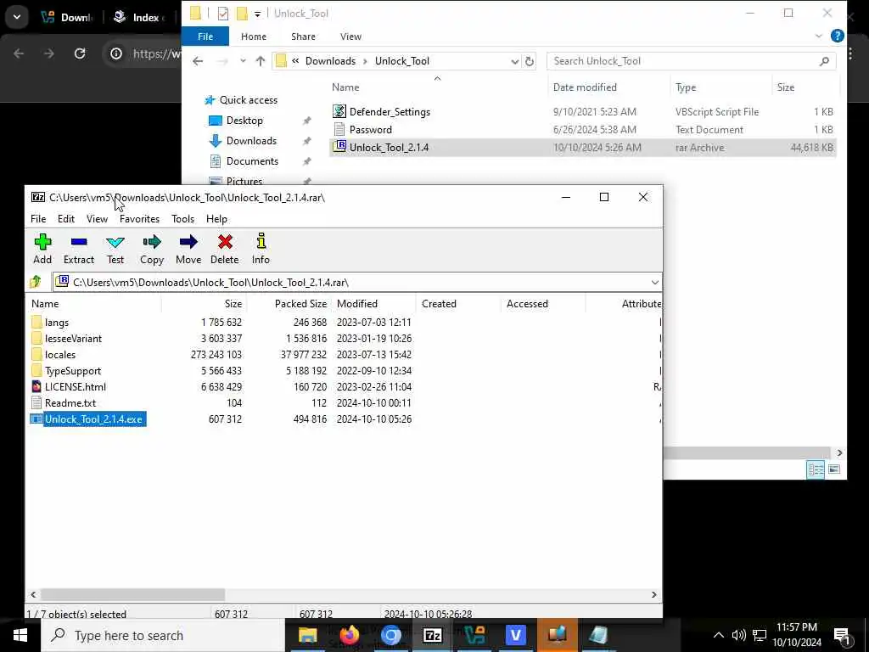Switch Explorer to details view layout

(x=816, y=469)
